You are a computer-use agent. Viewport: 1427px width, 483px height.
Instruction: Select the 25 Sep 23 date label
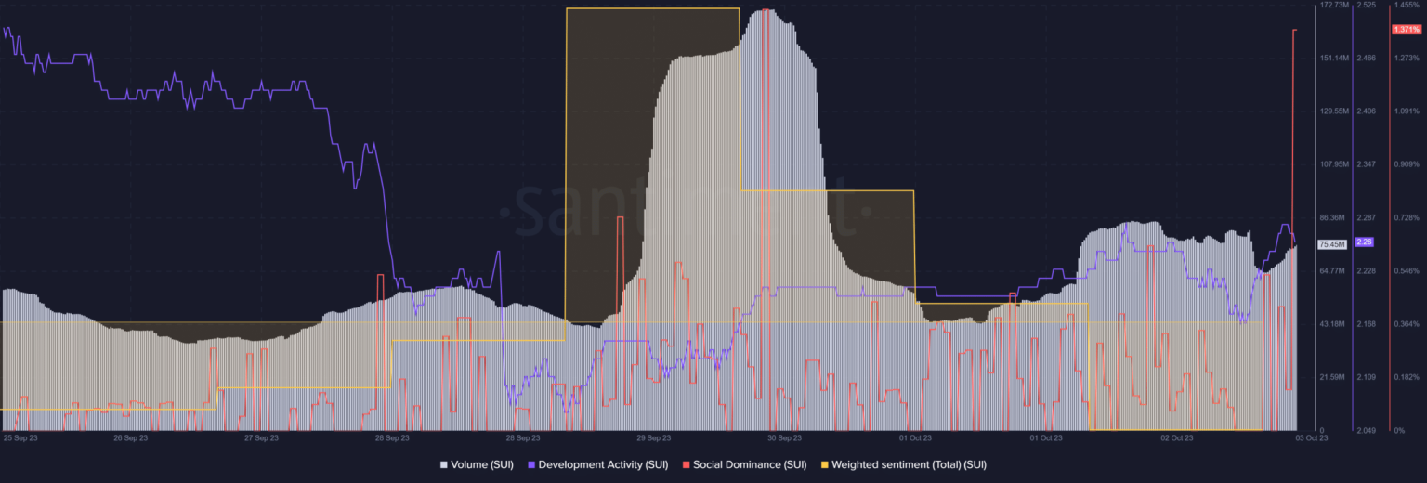point(20,437)
